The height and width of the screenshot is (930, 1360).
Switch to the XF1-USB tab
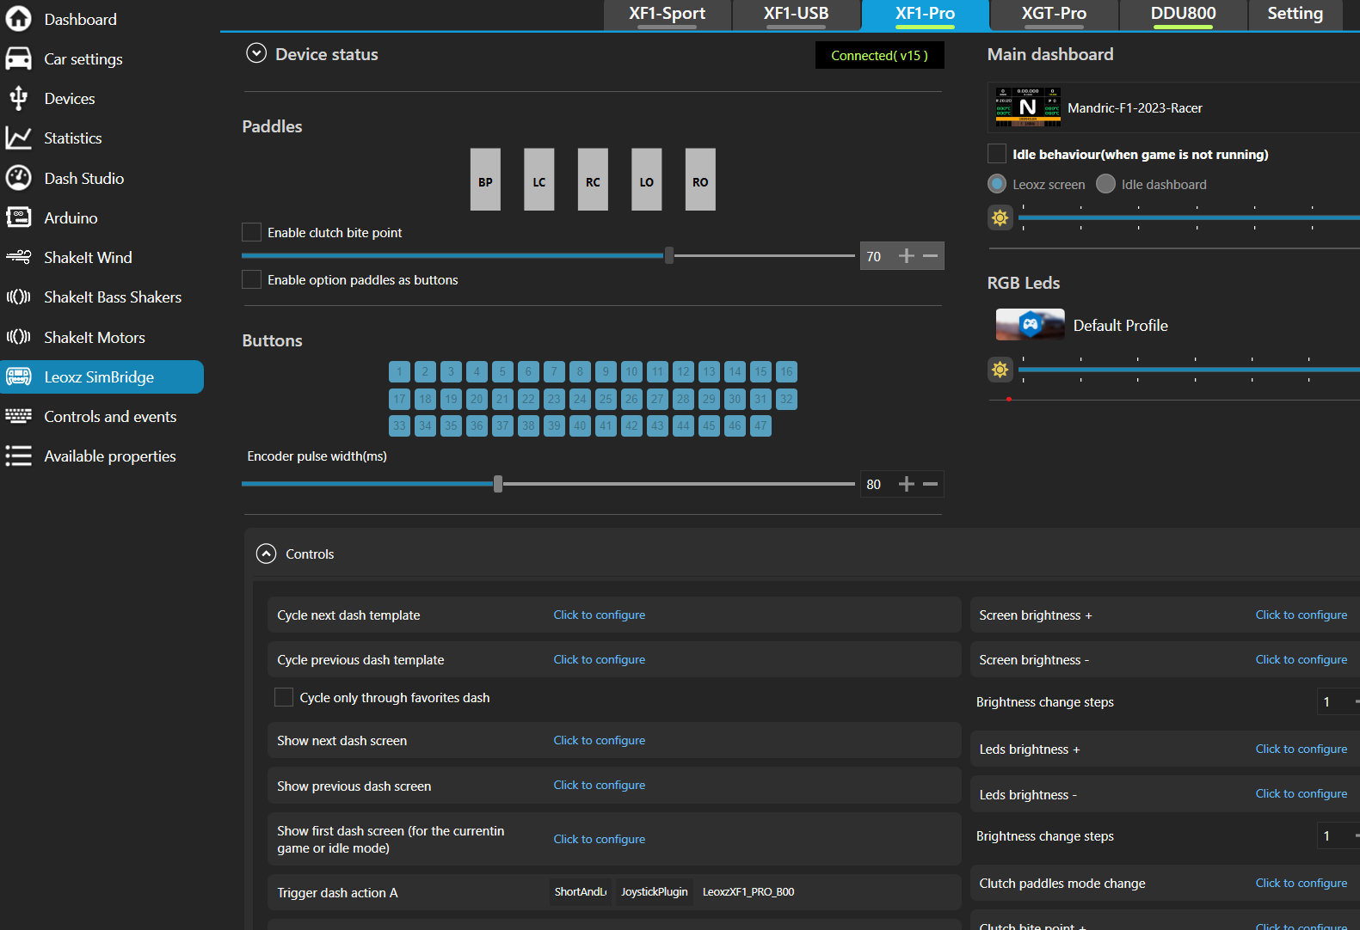(x=797, y=15)
